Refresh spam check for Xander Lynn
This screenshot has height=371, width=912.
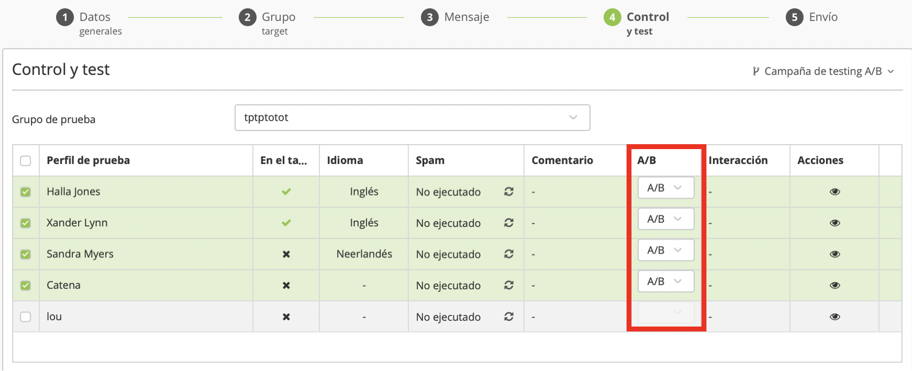click(x=509, y=223)
